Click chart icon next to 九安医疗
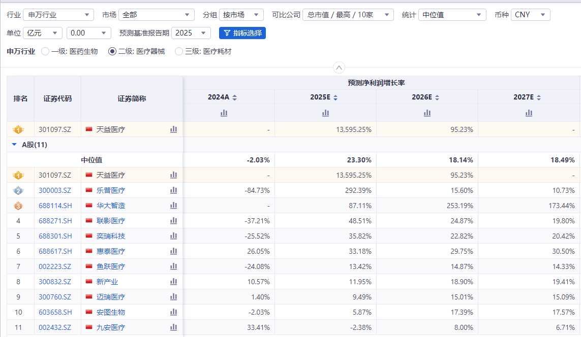 click(173, 327)
